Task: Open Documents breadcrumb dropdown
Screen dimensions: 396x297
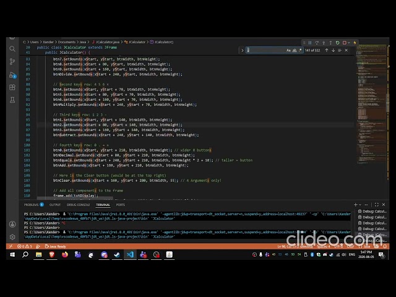Action: [67, 42]
